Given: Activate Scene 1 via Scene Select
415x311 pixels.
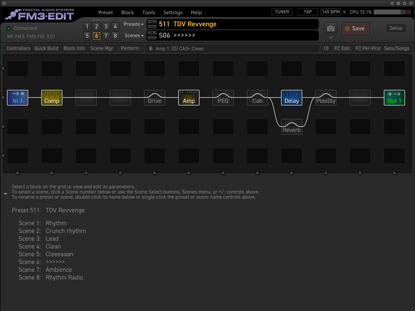Looking at the screenshot, I should point(87,26).
